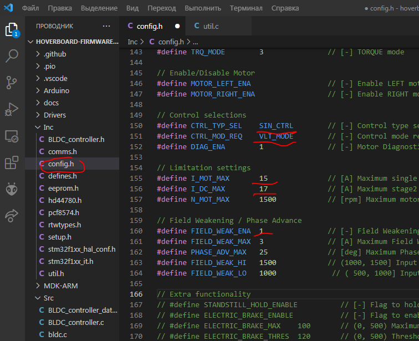Image resolution: width=419 pixels, height=341 pixels.
Task: Open the Explorer view in activity bar
Action: [12, 29]
